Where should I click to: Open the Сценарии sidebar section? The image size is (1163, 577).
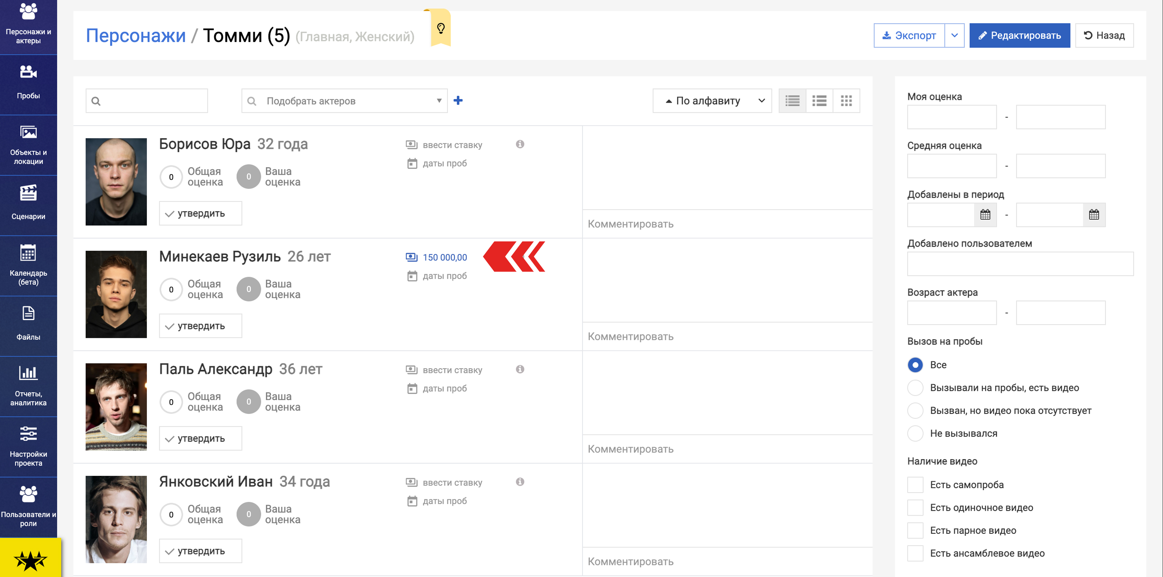point(29,206)
